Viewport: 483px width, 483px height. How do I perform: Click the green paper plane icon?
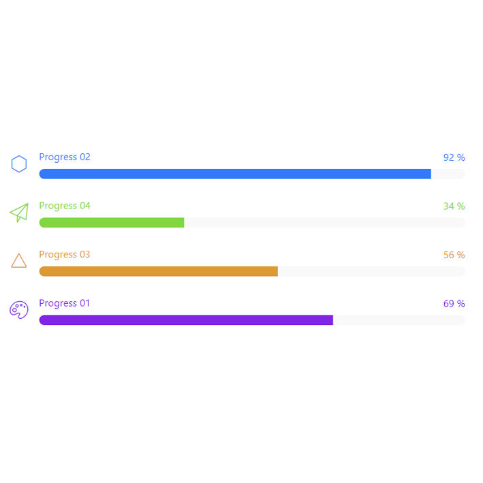coord(19,213)
